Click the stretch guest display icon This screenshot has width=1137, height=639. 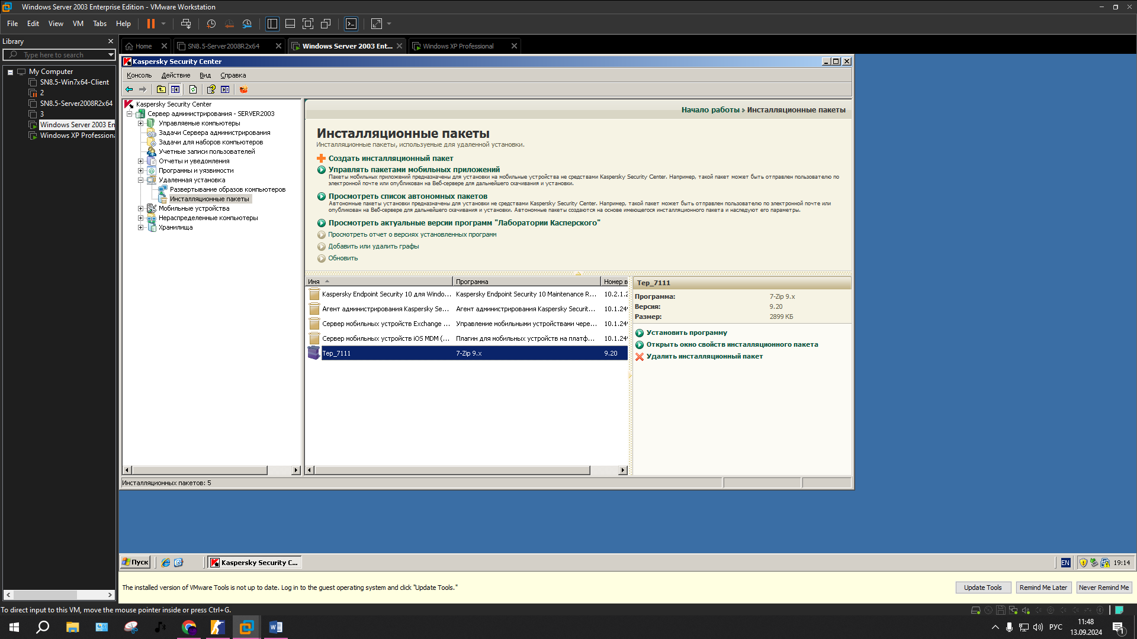tap(377, 24)
